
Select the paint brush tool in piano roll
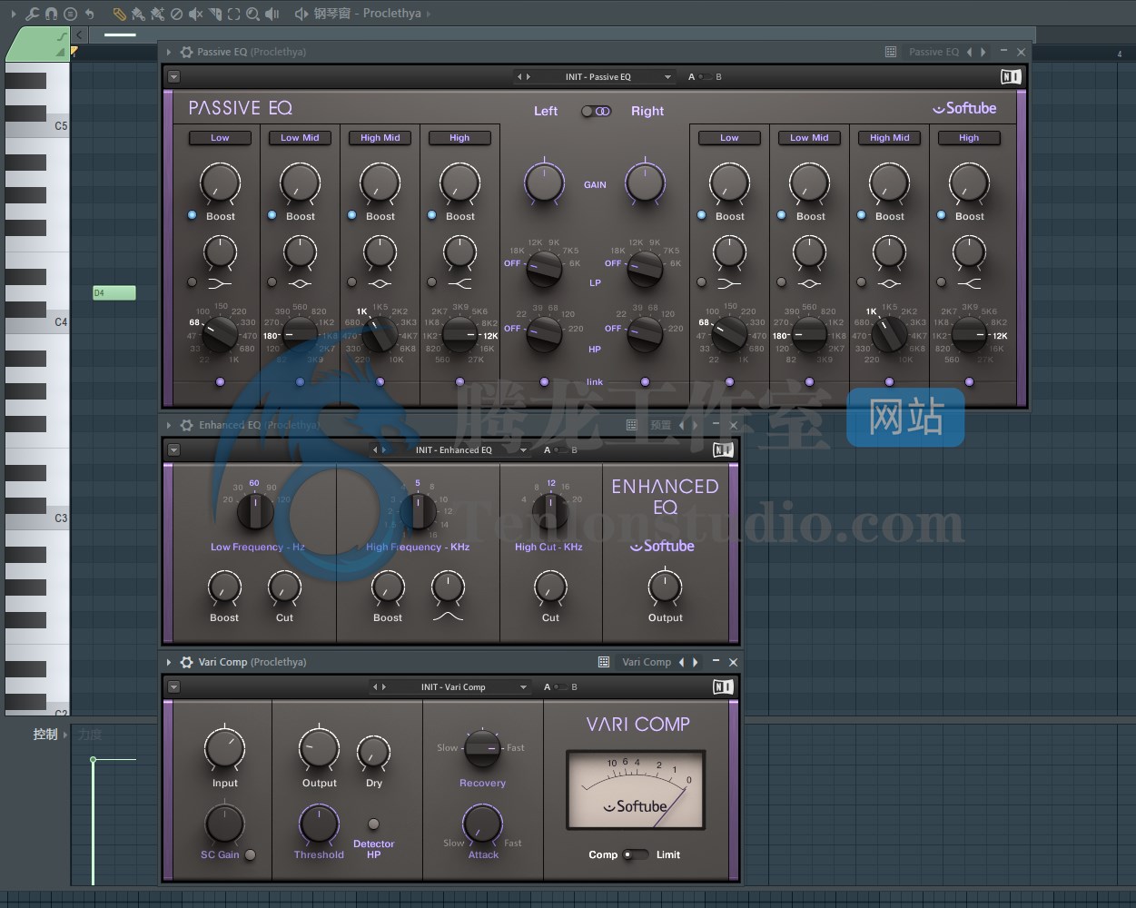pyautogui.click(x=138, y=14)
